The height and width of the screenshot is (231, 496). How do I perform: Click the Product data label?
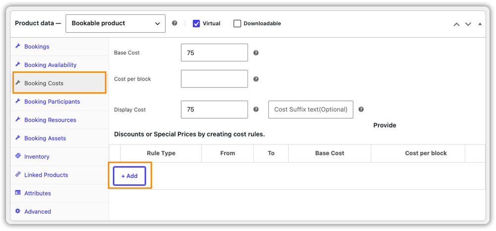pyautogui.click(x=38, y=23)
